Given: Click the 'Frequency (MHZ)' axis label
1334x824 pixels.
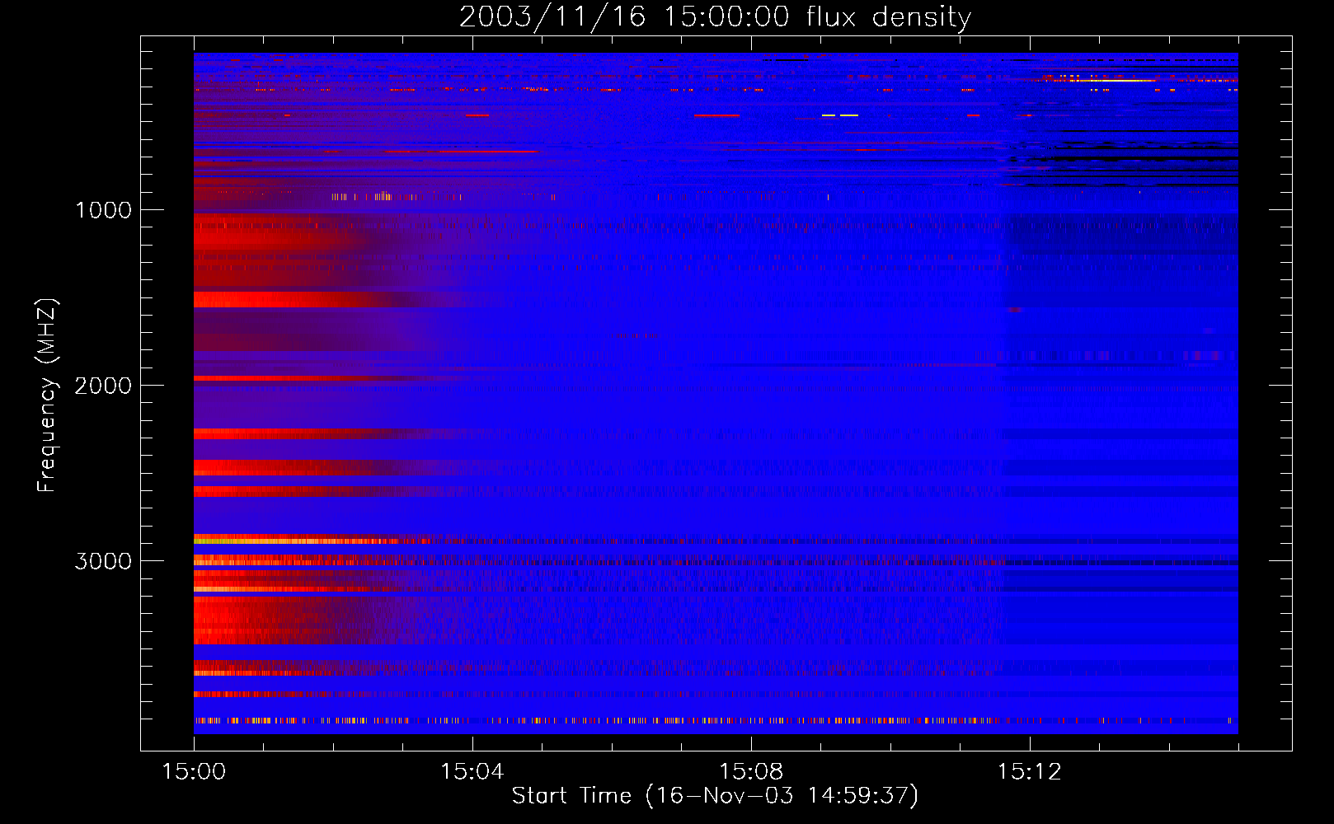Looking at the screenshot, I should tap(47, 395).
